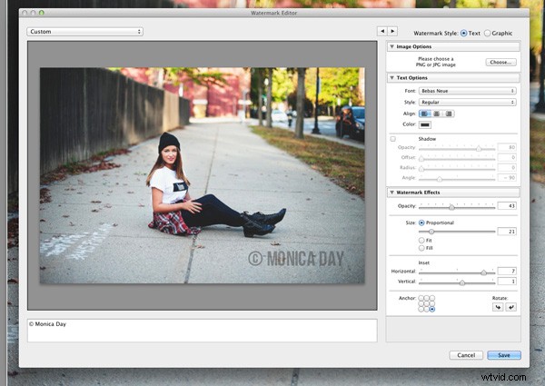
Task: Open the Custom preset dropdown
Action: (84, 32)
